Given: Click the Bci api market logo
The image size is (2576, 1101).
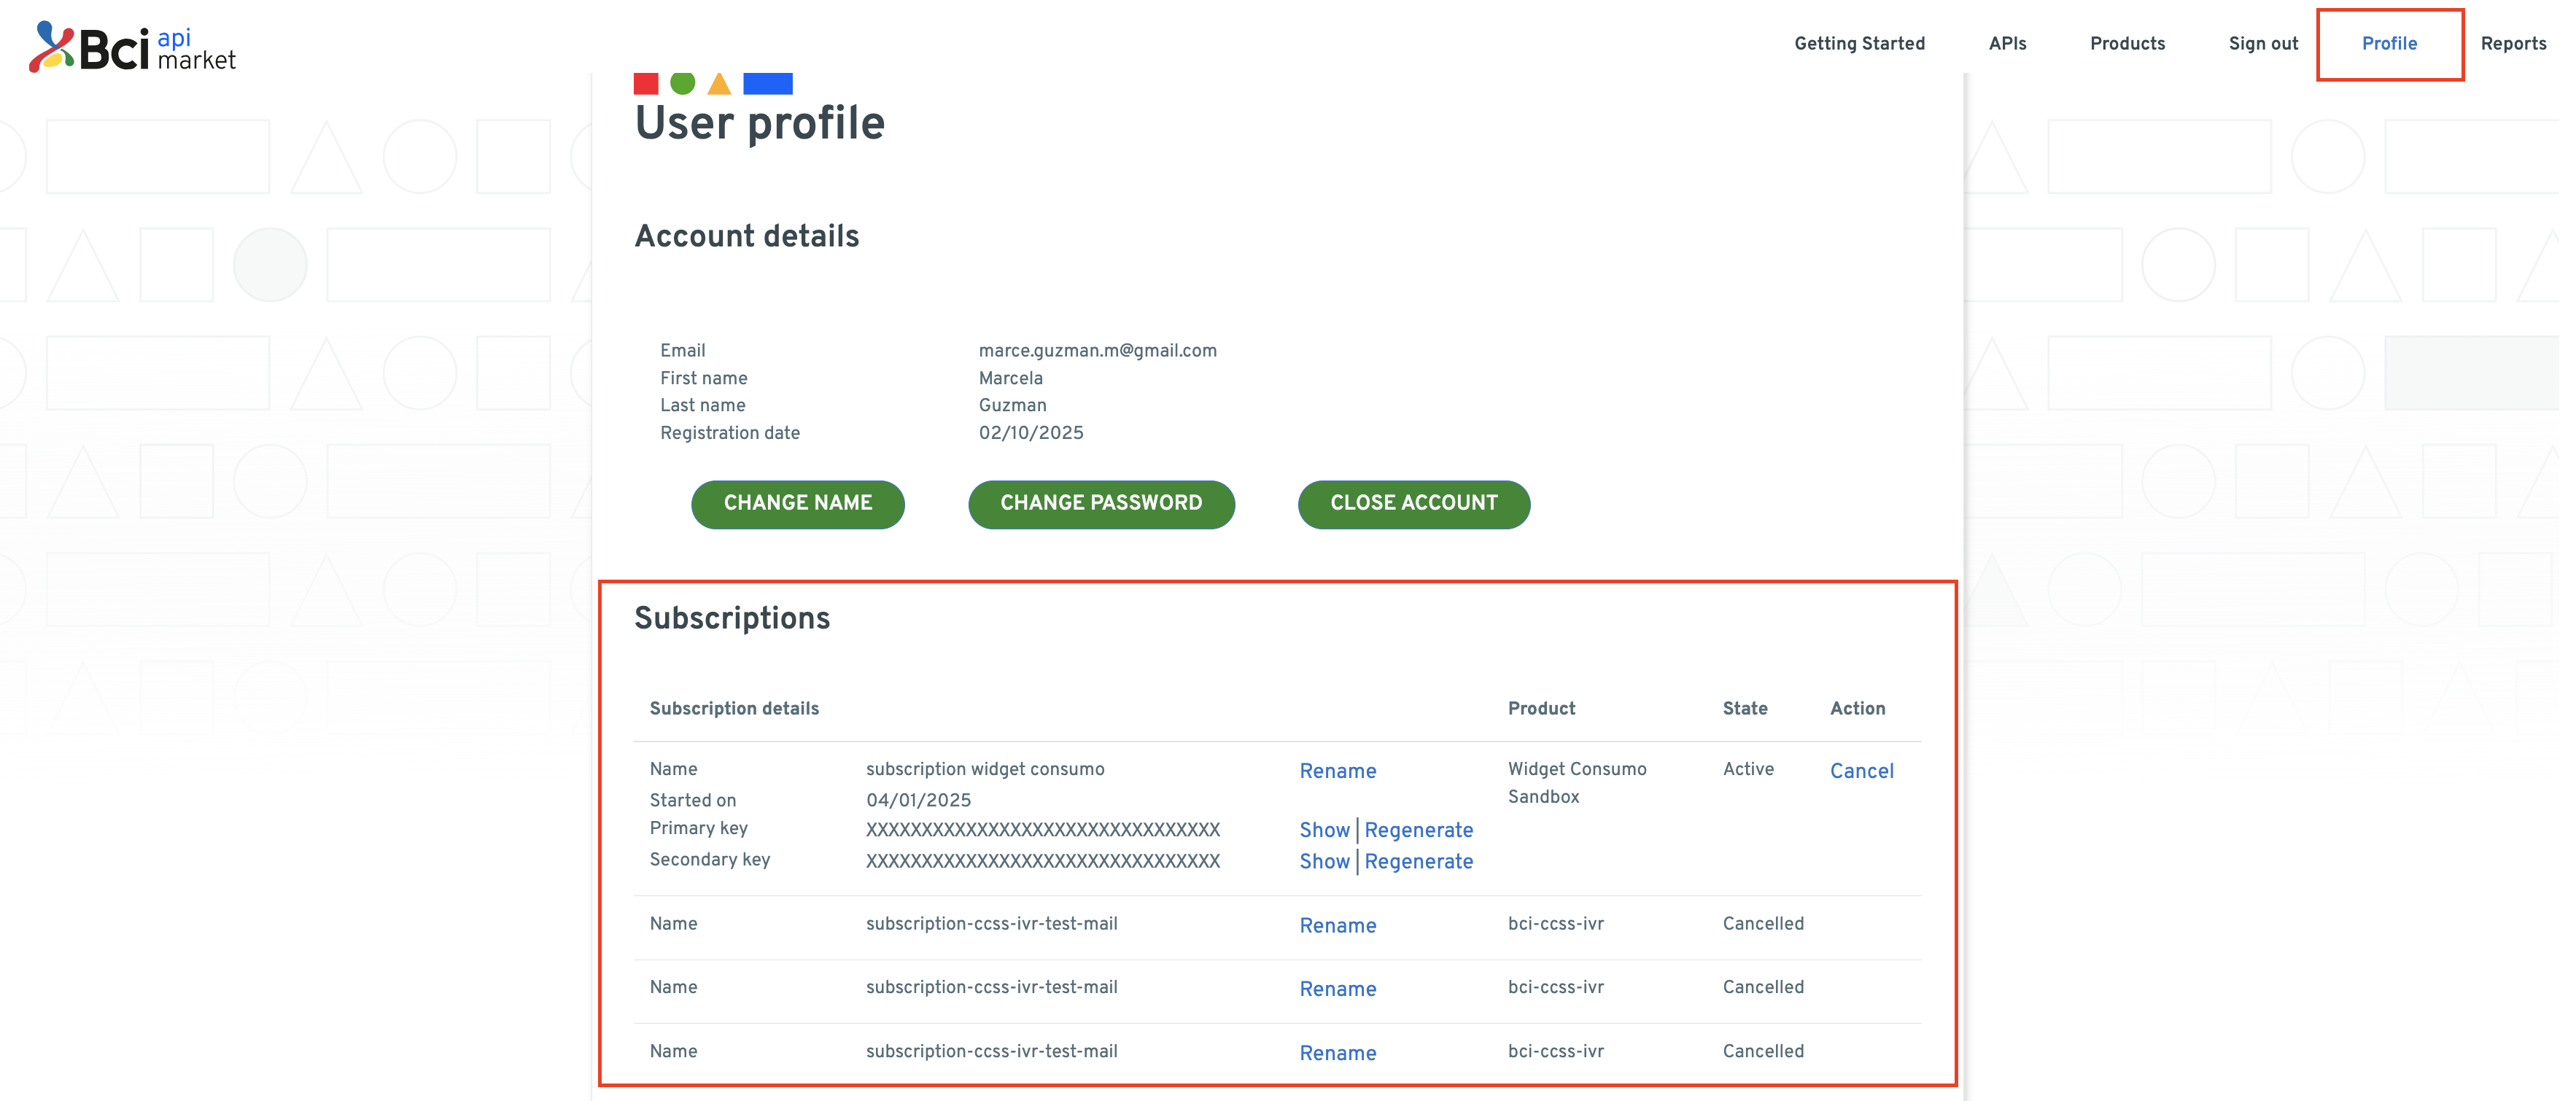Looking at the screenshot, I should click(132, 47).
